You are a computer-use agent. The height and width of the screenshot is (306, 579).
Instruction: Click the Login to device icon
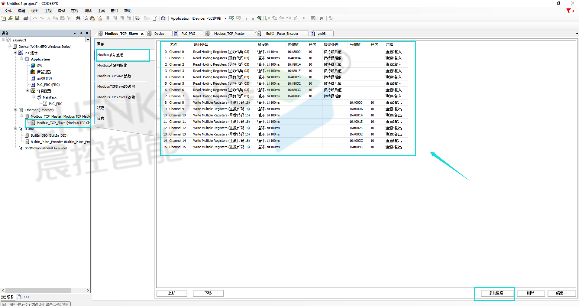231,18
